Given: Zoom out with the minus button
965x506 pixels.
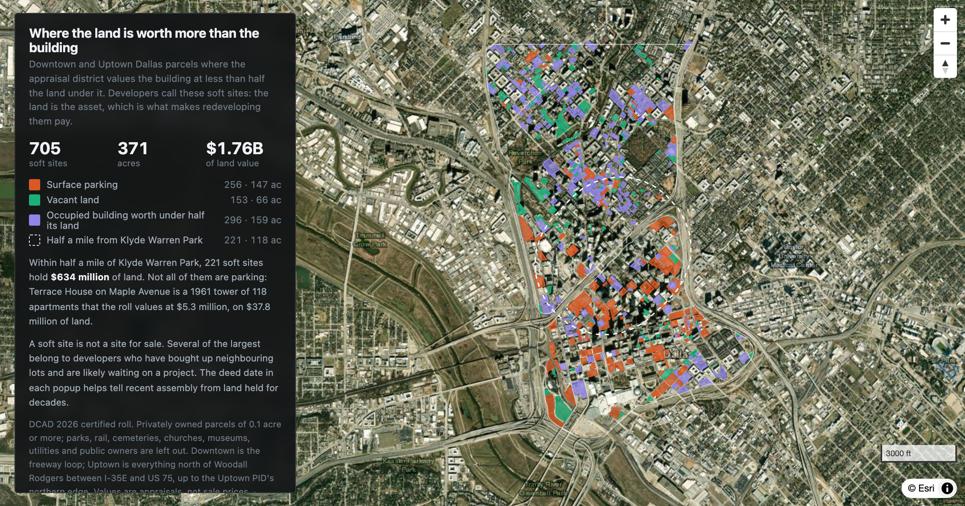Looking at the screenshot, I should pos(945,43).
